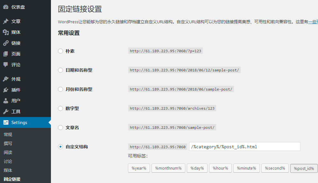
Task: Open the 阅读 reading settings submenu item
Action: (x=8, y=152)
